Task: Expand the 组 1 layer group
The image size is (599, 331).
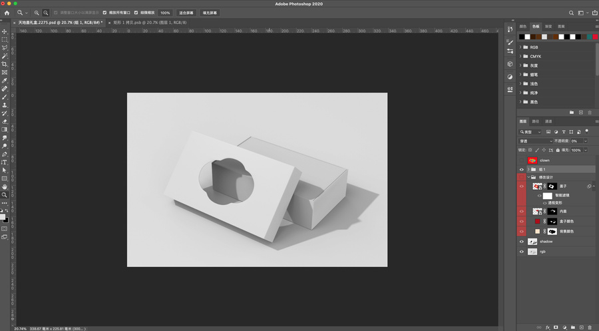Action: [x=528, y=169]
